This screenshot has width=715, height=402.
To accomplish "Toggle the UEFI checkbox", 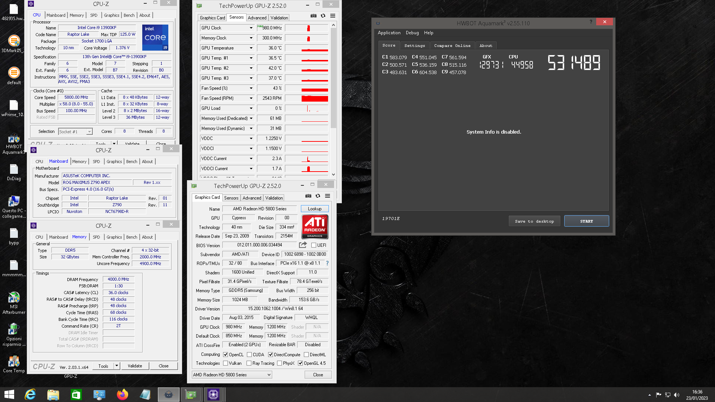I will point(314,245).
